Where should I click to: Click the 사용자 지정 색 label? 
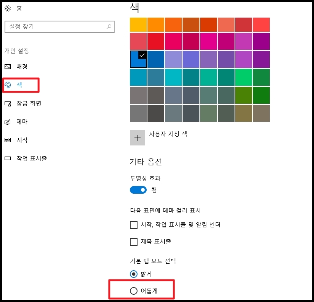[168, 134]
